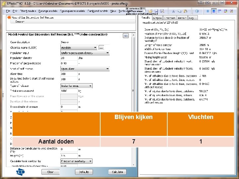Click the TNO logo at the bottom left
The image size is (239, 179).
21,172
